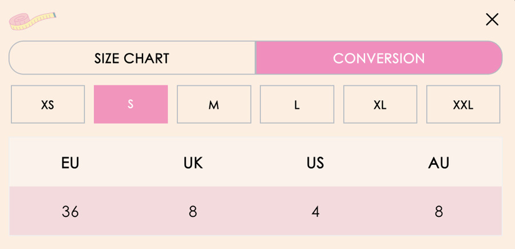This screenshot has width=515, height=249.
Task: Click the pink conversion values row
Action: (x=255, y=211)
